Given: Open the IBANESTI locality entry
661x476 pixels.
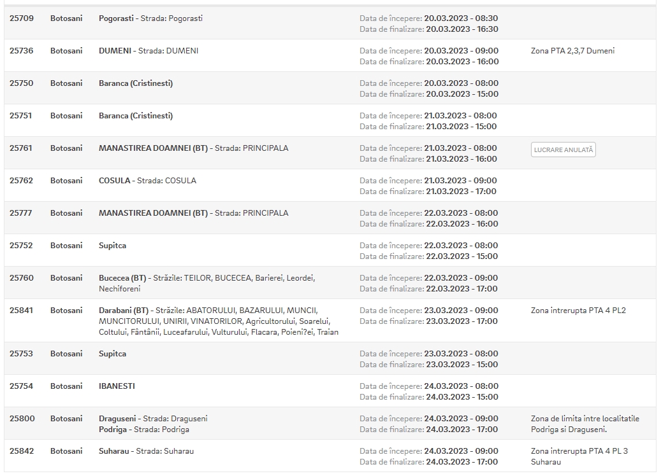Looking at the screenshot, I should (x=117, y=386).
